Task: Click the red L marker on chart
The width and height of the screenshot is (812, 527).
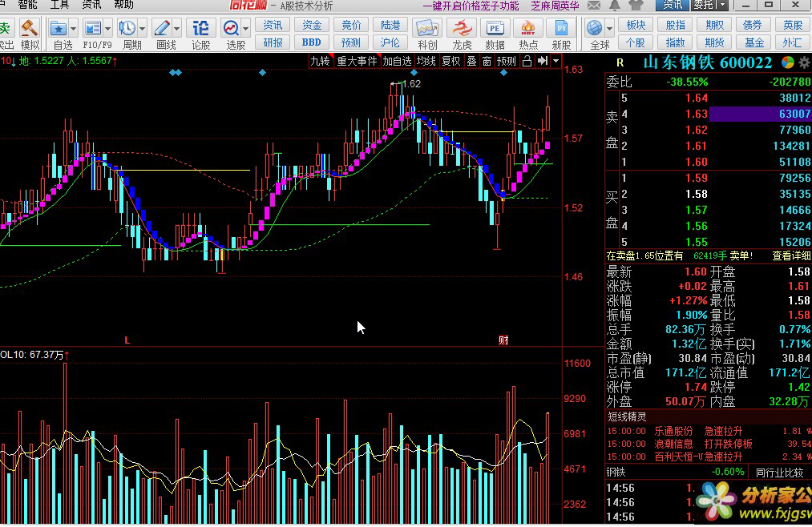Action: click(127, 340)
